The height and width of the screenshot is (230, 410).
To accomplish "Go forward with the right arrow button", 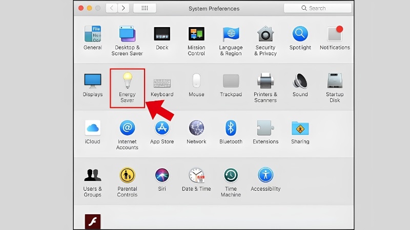I will click(x=123, y=8).
